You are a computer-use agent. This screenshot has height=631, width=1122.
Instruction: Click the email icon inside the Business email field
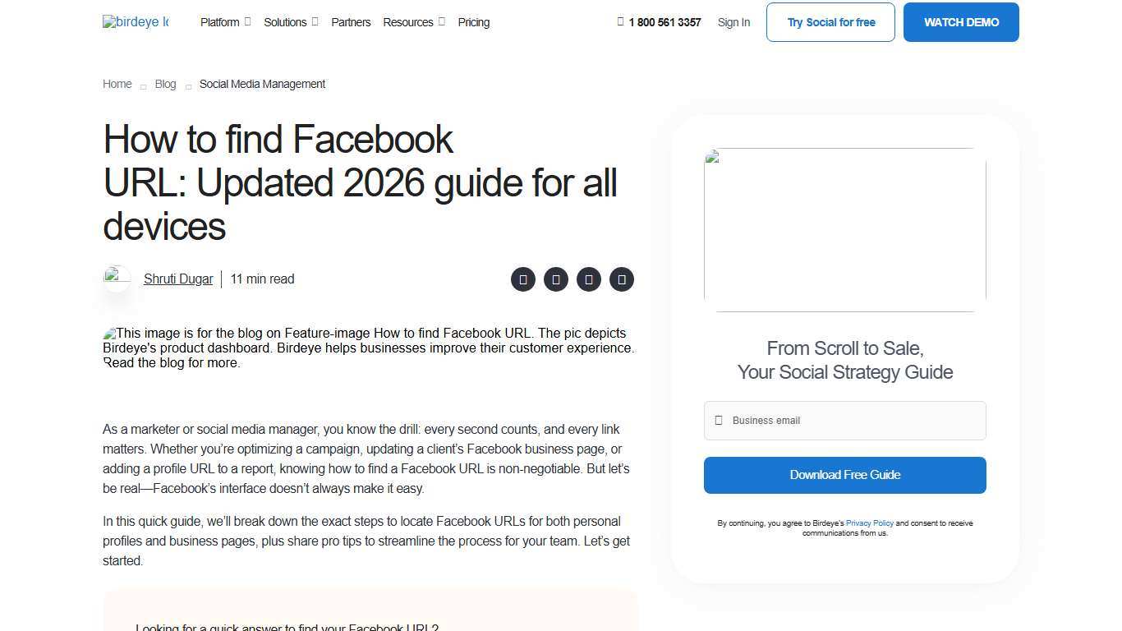[x=720, y=421]
